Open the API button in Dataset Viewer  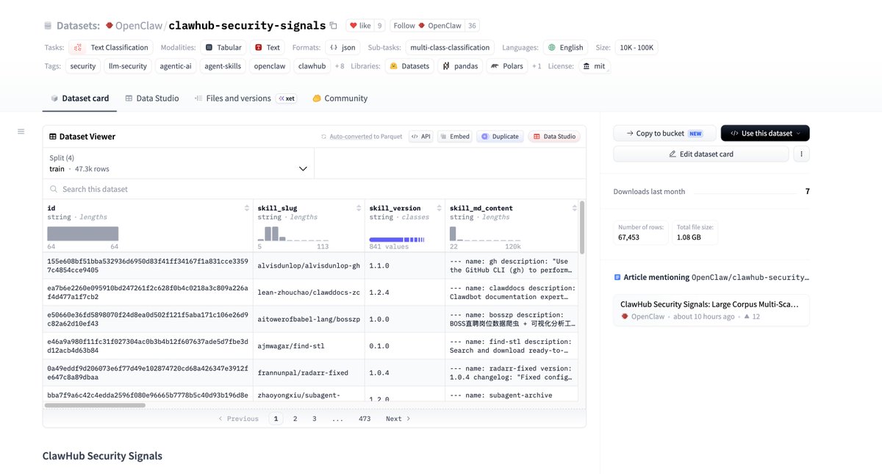[421, 137]
